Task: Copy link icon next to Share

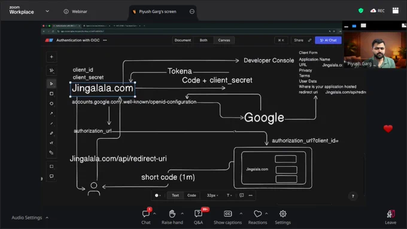Action: pos(309,40)
